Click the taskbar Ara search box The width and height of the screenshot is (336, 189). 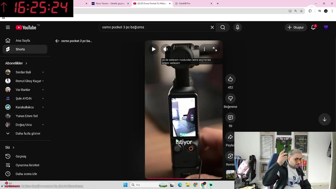pos(149,185)
